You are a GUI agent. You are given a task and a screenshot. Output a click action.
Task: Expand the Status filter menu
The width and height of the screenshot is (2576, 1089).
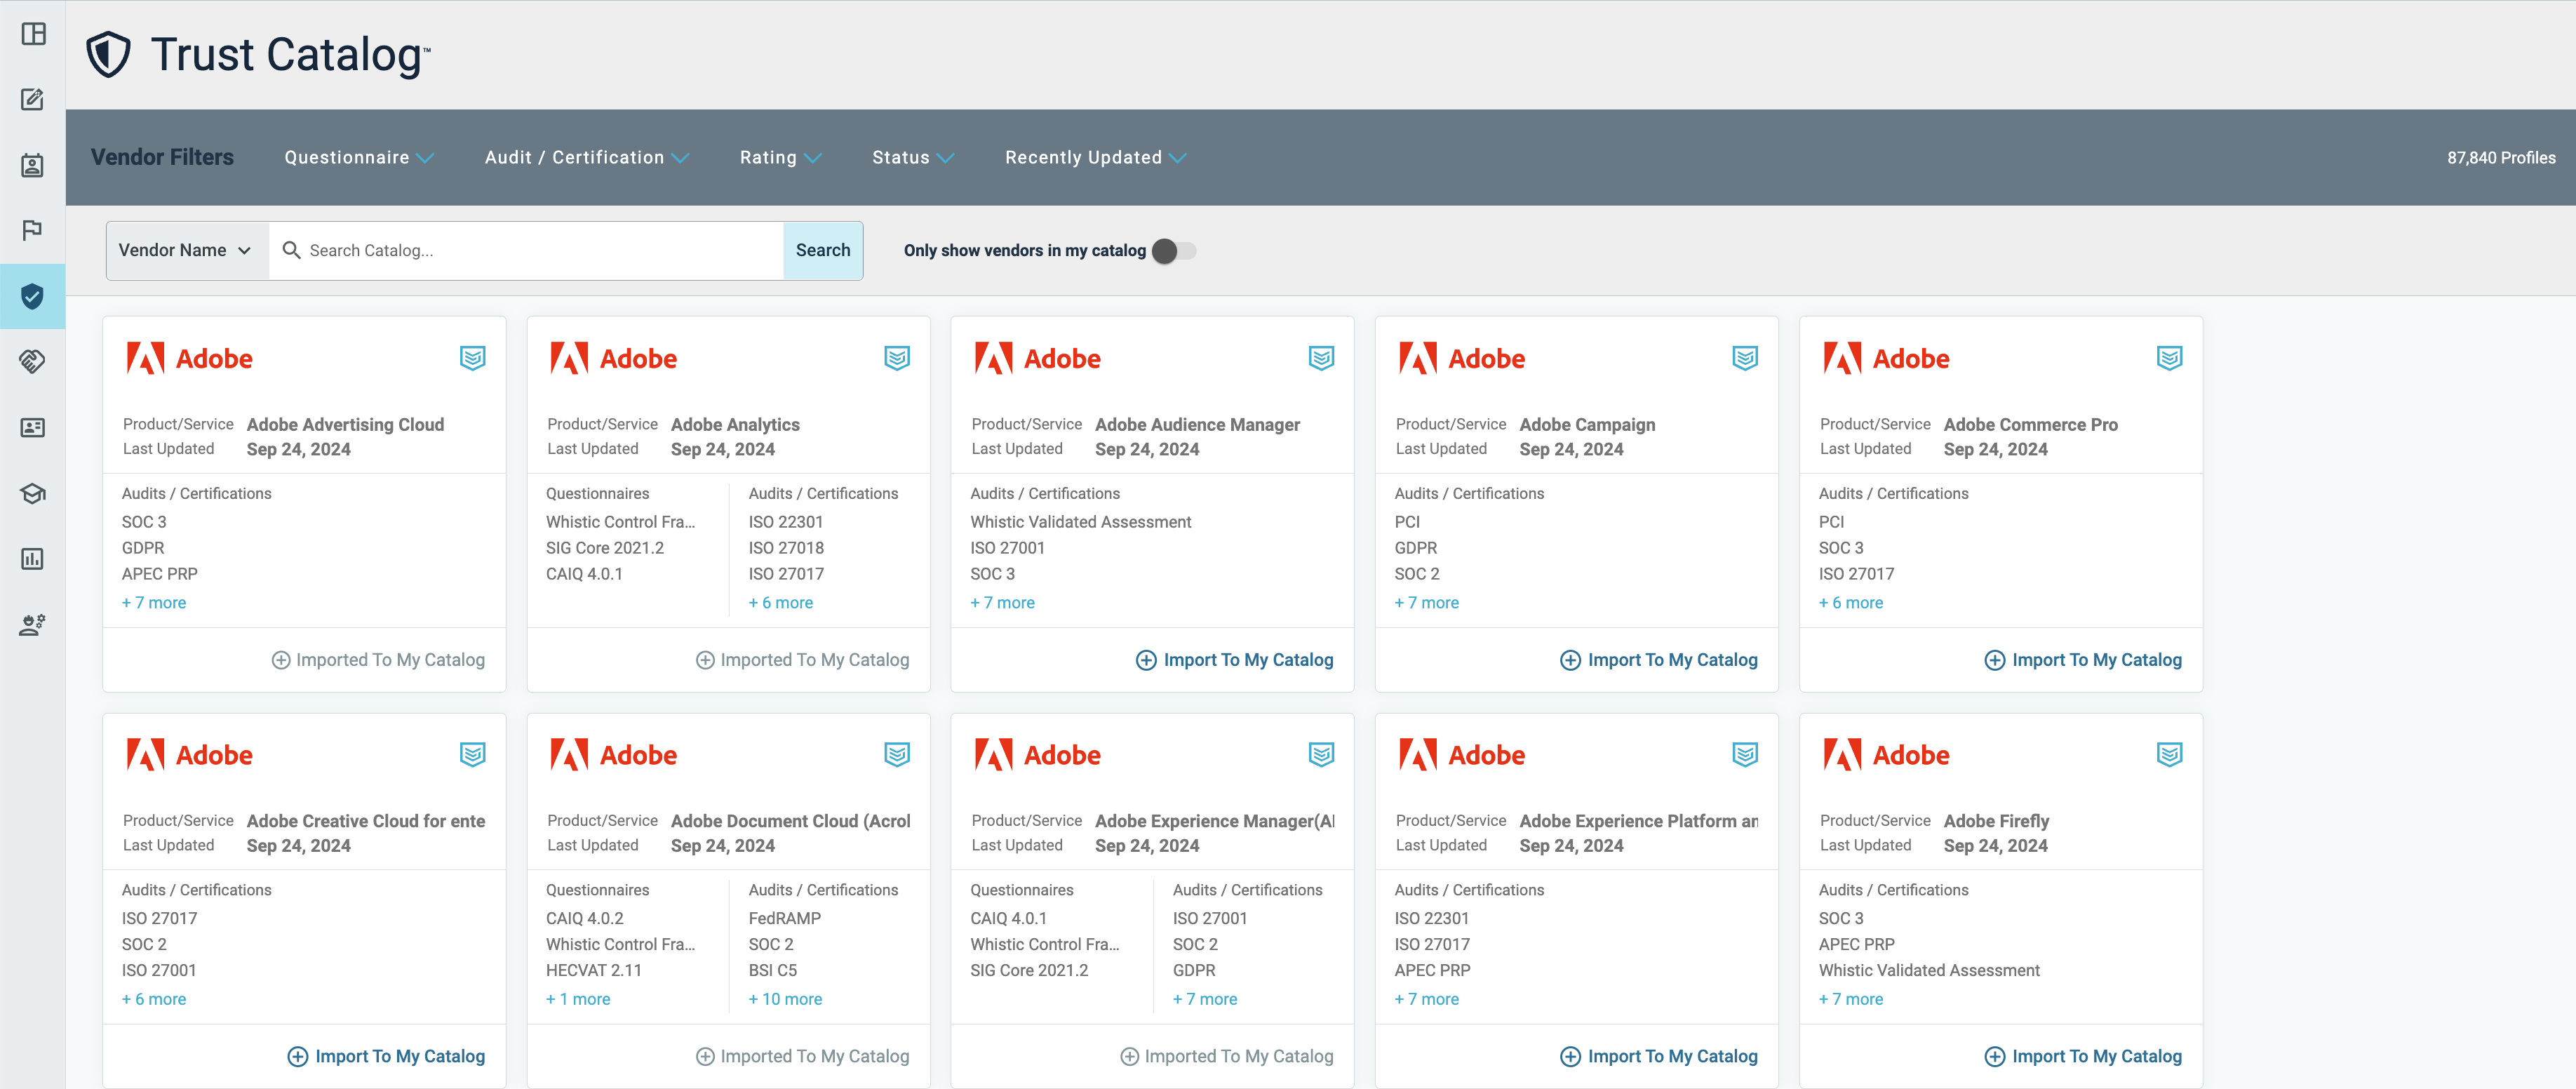pyautogui.click(x=912, y=158)
